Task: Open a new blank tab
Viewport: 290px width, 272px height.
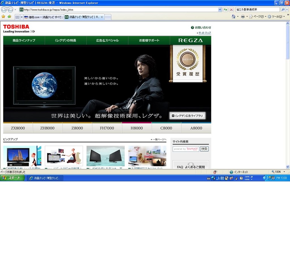Action: [x=108, y=17]
